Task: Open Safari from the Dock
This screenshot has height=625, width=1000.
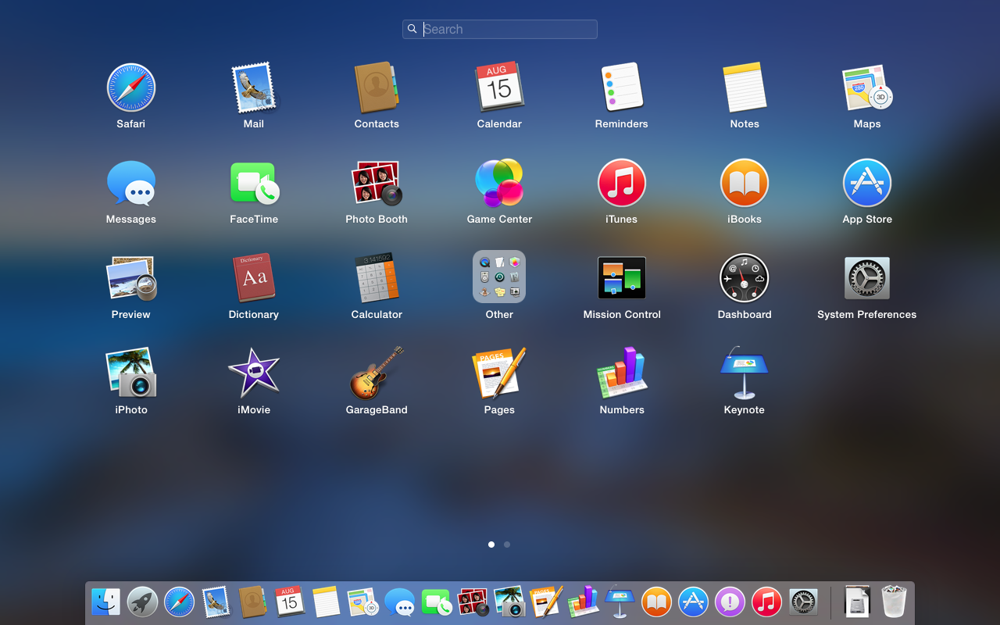Action: tap(179, 602)
